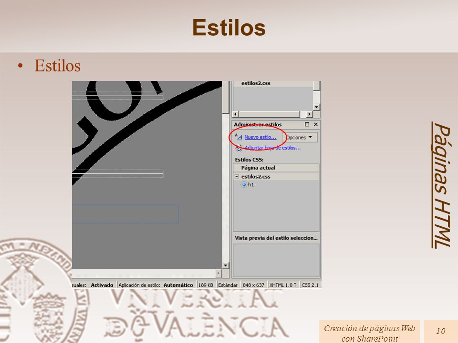
Task: Click upper panel scroll down arrow
Action: click(317, 107)
